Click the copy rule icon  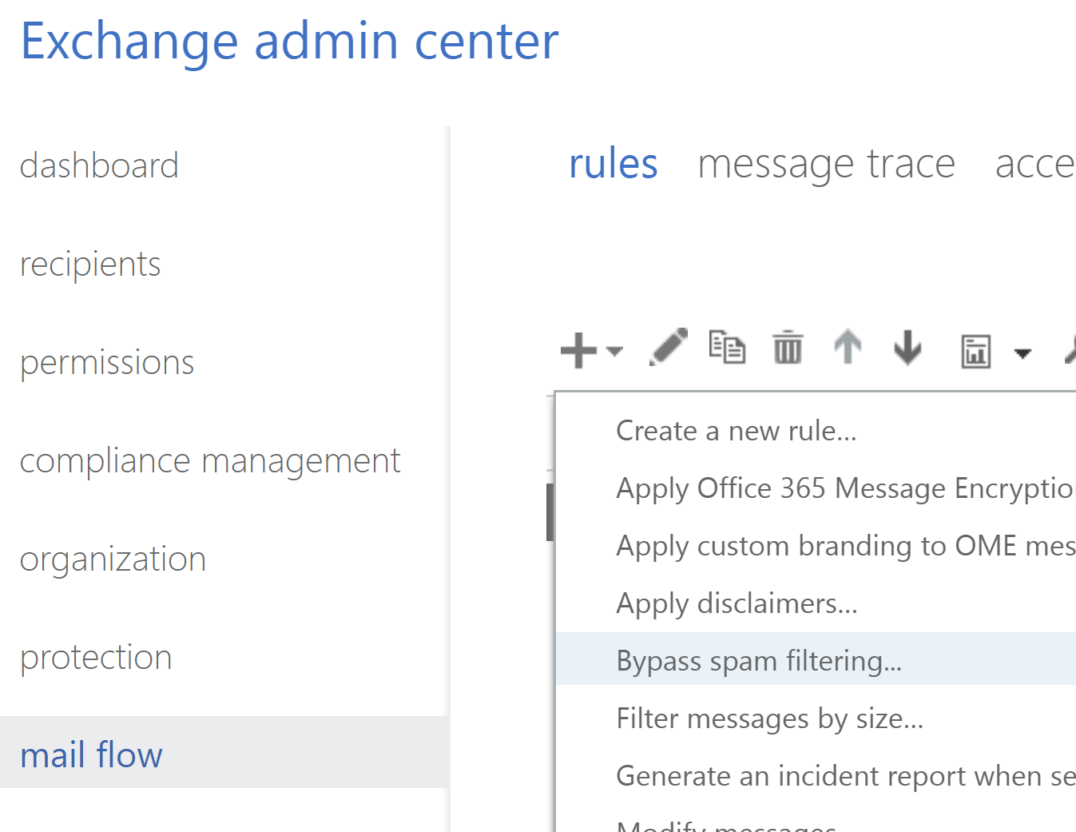(x=727, y=348)
